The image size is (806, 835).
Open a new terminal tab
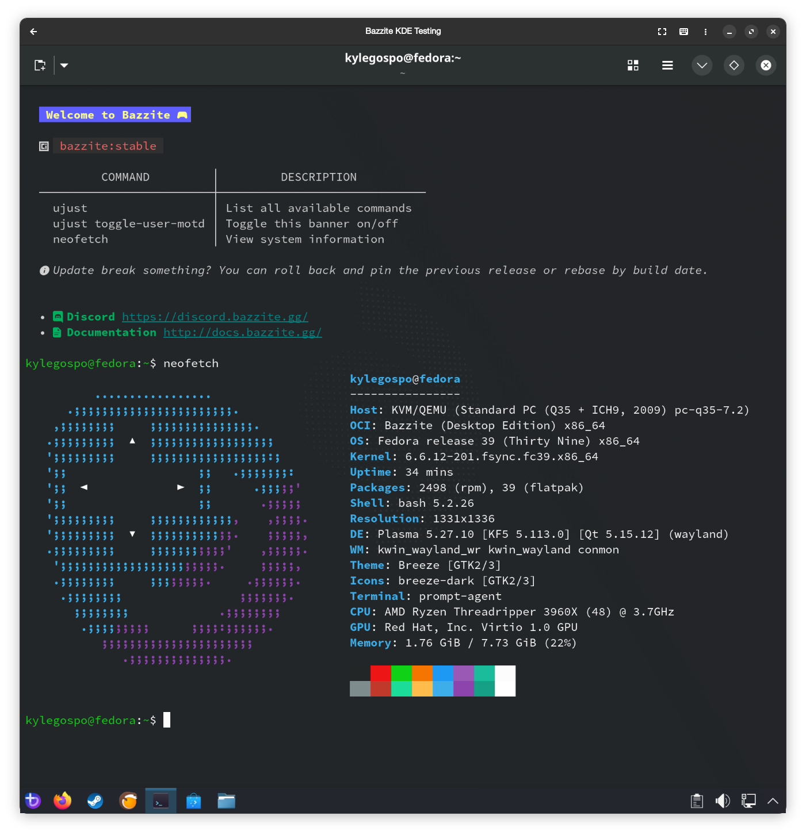40,66
